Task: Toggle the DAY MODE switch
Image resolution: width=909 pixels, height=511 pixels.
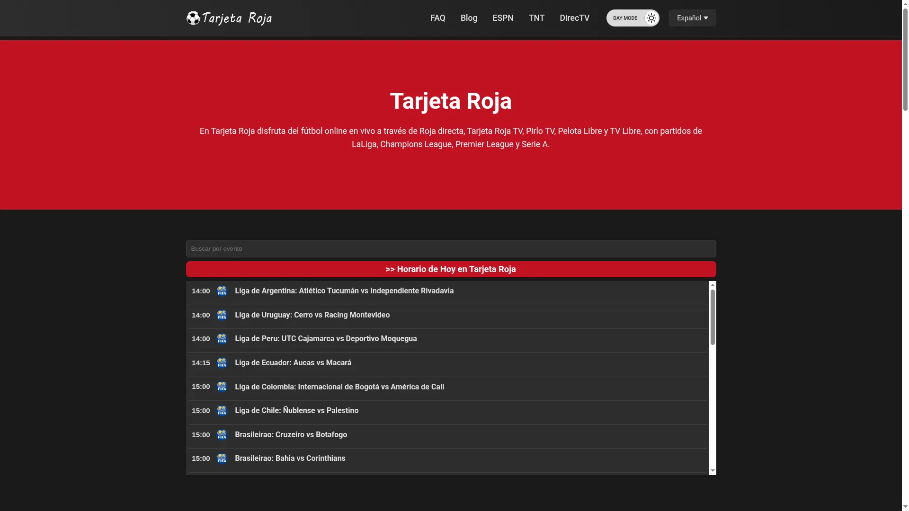Action: click(633, 18)
